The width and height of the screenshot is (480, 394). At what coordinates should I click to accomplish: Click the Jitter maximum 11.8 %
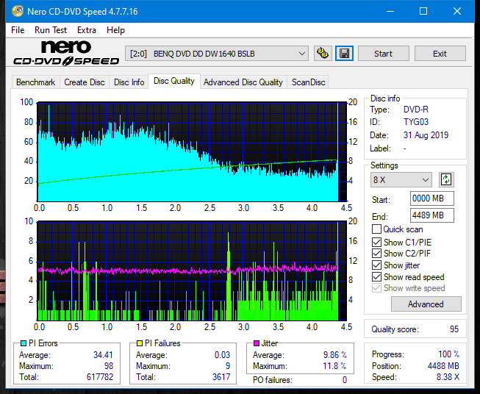(334, 366)
